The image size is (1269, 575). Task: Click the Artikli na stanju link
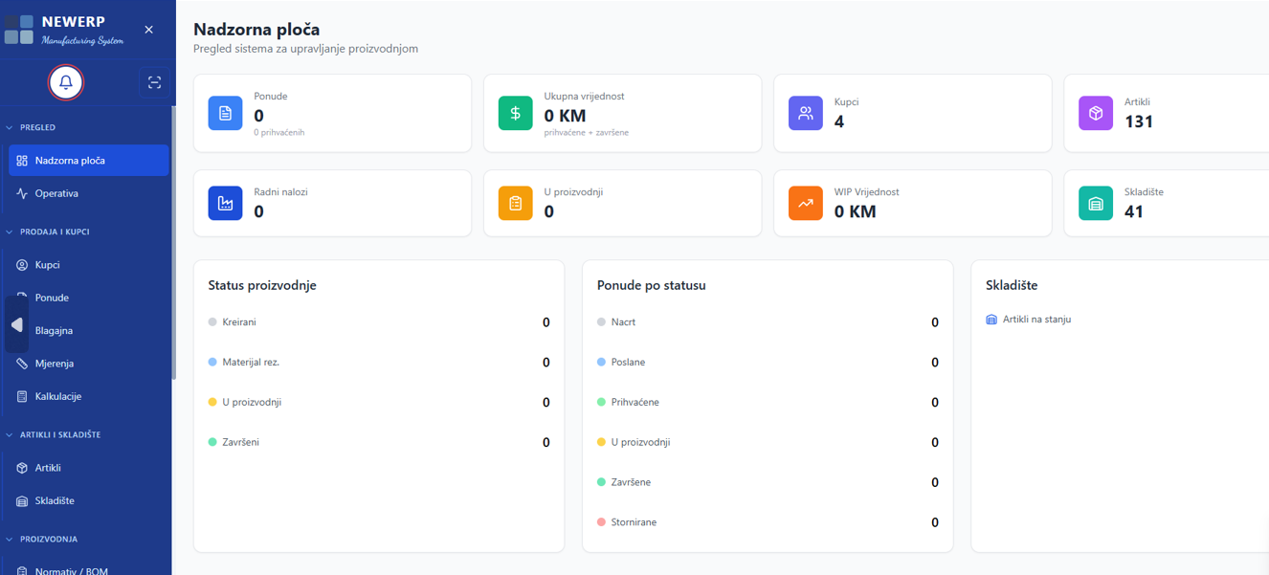tap(1035, 320)
